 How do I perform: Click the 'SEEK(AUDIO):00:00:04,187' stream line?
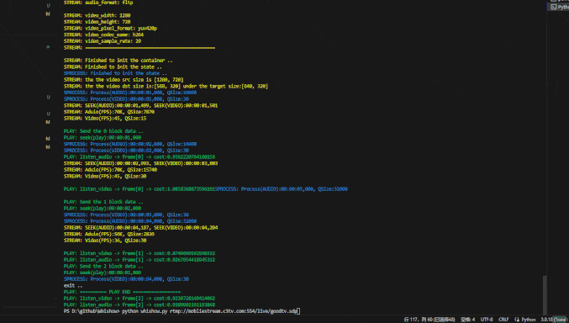click(141, 228)
